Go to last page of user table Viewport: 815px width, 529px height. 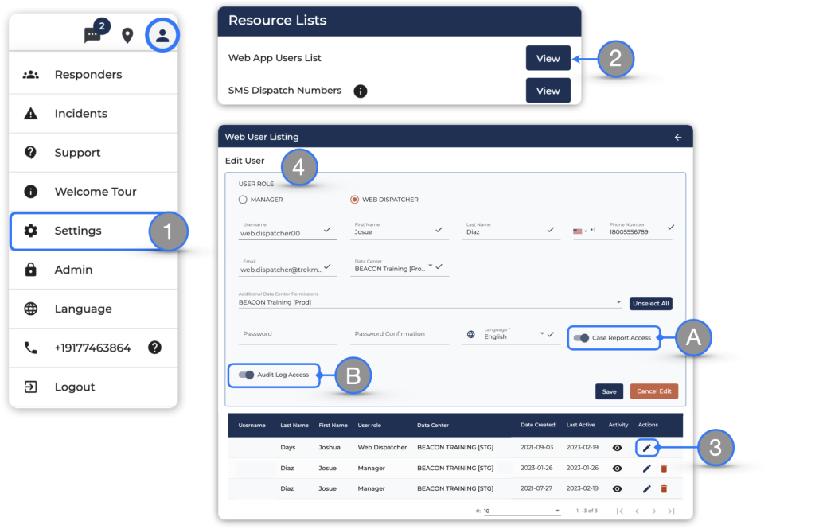(x=671, y=511)
